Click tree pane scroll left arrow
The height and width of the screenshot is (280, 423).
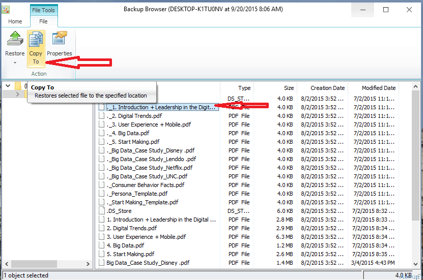pos(7,264)
